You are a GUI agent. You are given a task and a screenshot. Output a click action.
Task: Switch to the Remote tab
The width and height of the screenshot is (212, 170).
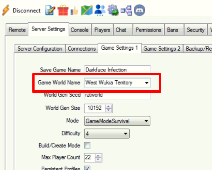click(17, 30)
